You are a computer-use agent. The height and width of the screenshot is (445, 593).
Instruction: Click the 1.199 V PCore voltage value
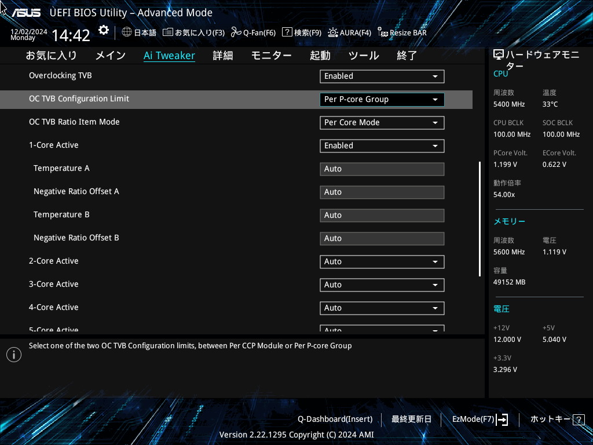[x=505, y=165]
